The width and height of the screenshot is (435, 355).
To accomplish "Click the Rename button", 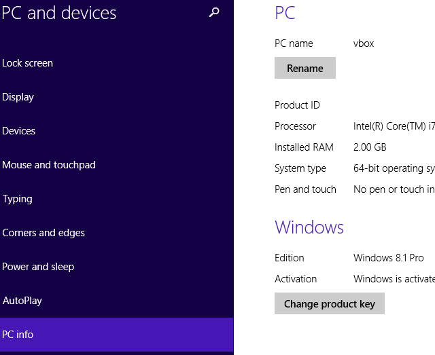I will click(x=305, y=68).
